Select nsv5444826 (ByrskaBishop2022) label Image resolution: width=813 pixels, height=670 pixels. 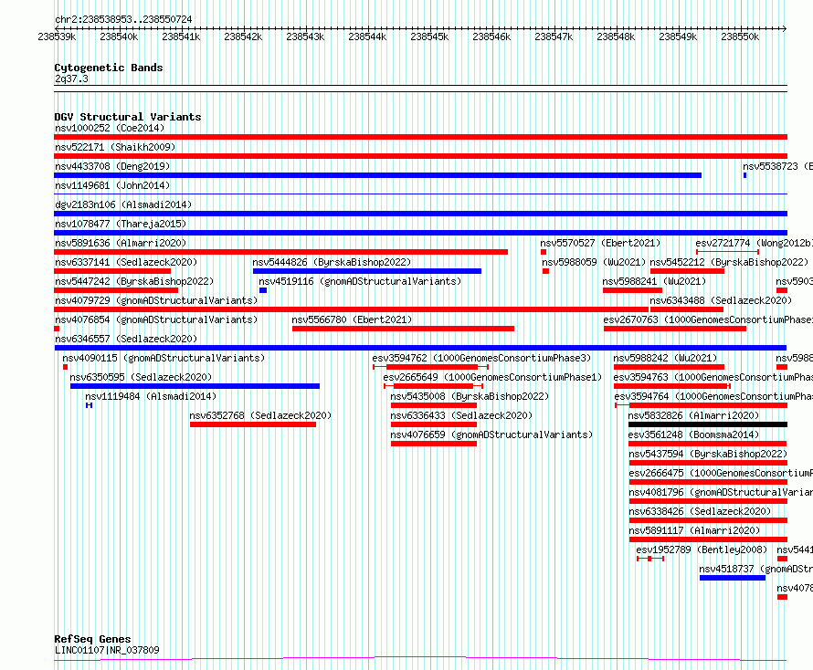[x=332, y=262]
